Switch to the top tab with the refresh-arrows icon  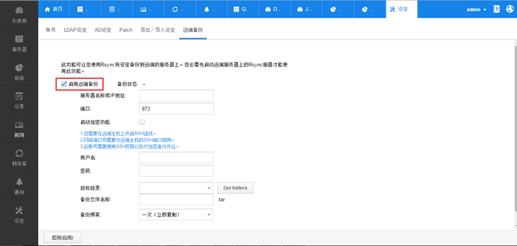[x=180, y=9]
